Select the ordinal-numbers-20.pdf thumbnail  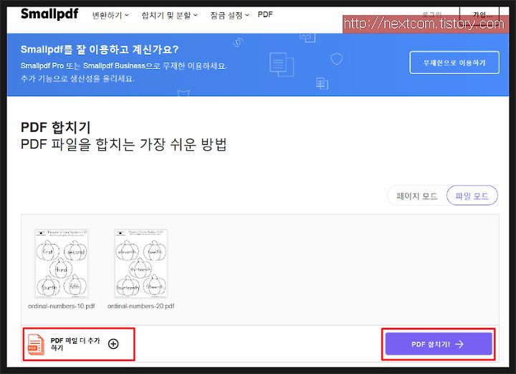click(141, 263)
